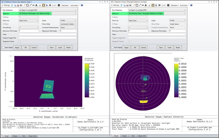The image size is (219, 138).
Task: Lock the Straylight detector viewer window
Action: coord(149,5)
